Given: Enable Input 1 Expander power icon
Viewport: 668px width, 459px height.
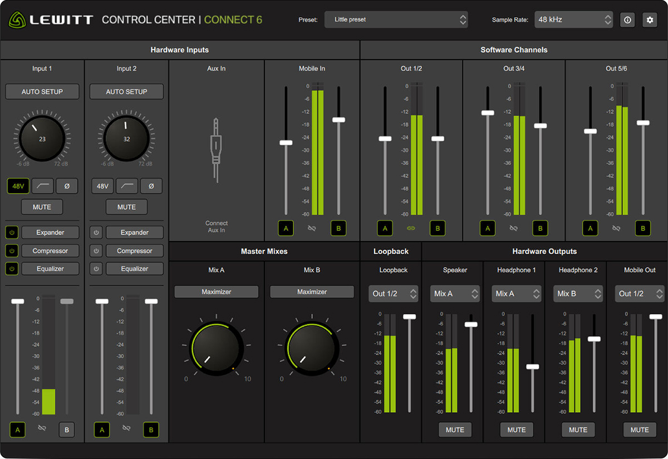Looking at the screenshot, I should tap(12, 233).
